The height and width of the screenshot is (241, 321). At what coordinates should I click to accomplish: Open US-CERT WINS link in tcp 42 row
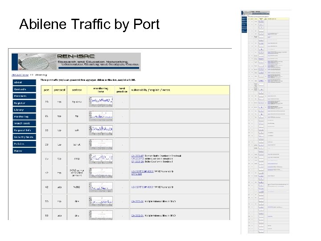pyautogui.click(x=143, y=171)
